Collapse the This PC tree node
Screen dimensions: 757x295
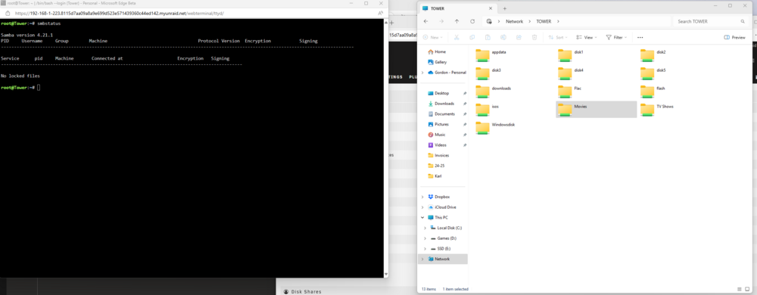coord(423,217)
